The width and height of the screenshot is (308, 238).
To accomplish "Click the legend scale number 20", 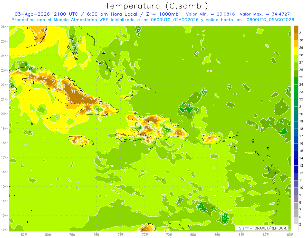I will pyautogui.click(x=301, y=114).
